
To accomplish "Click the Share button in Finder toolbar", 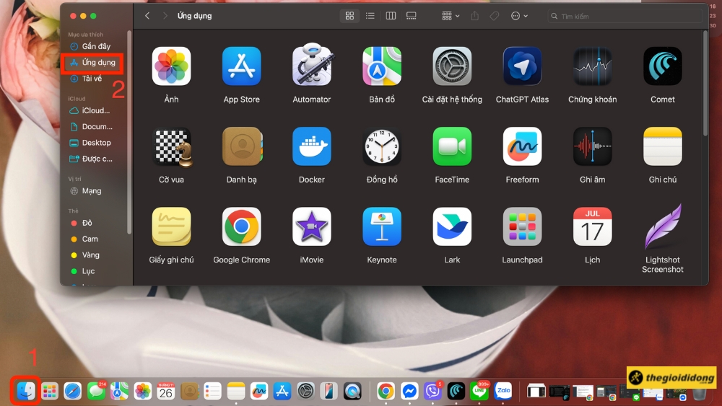I will pyautogui.click(x=474, y=16).
